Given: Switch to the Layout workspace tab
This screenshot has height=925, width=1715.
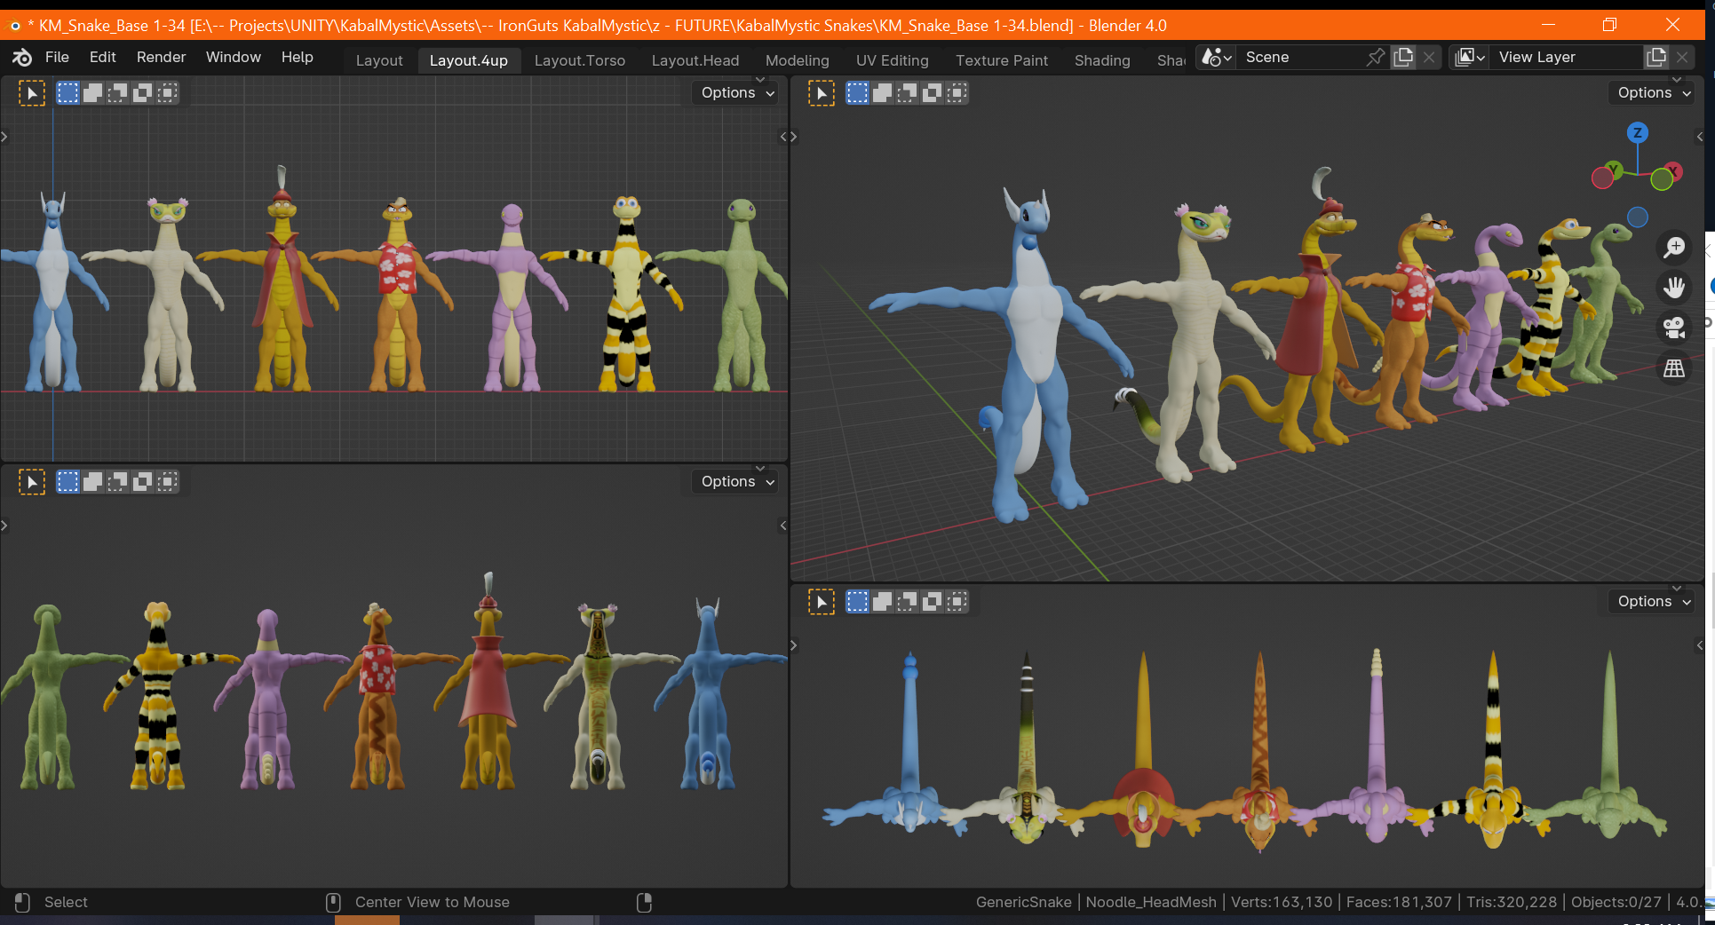Looking at the screenshot, I should pyautogui.click(x=379, y=60).
